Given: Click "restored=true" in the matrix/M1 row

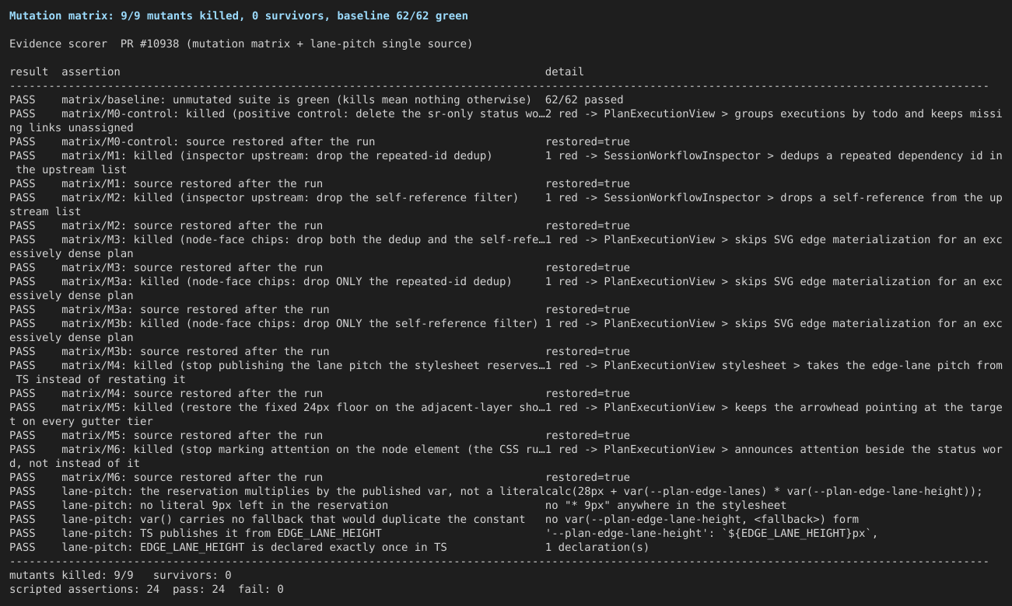Looking at the screenshot, I should pos(587,183).
